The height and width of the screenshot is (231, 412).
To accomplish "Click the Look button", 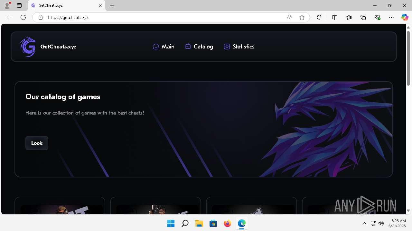I will [37, 143].
